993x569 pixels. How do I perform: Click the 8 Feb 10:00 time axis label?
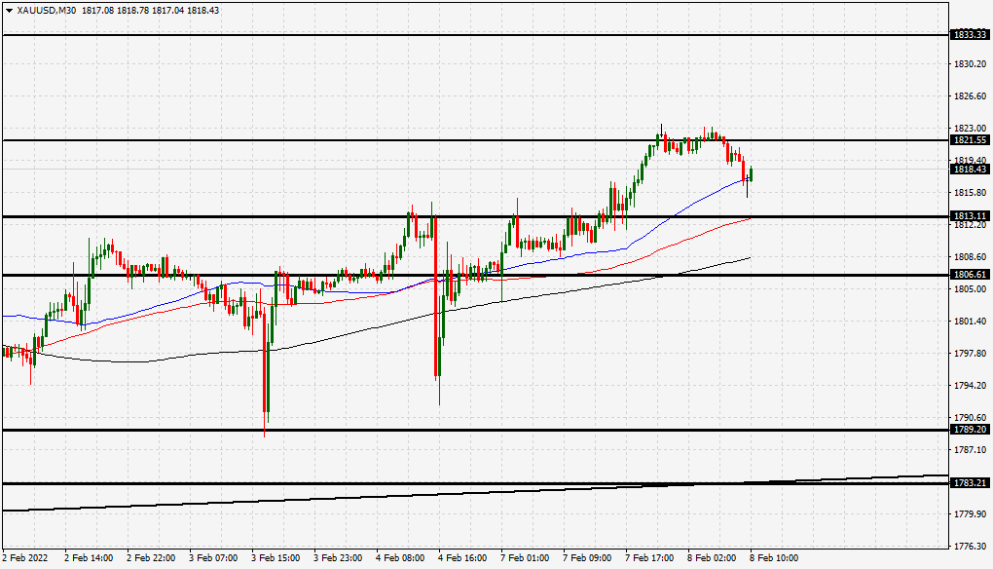point(775,558)
